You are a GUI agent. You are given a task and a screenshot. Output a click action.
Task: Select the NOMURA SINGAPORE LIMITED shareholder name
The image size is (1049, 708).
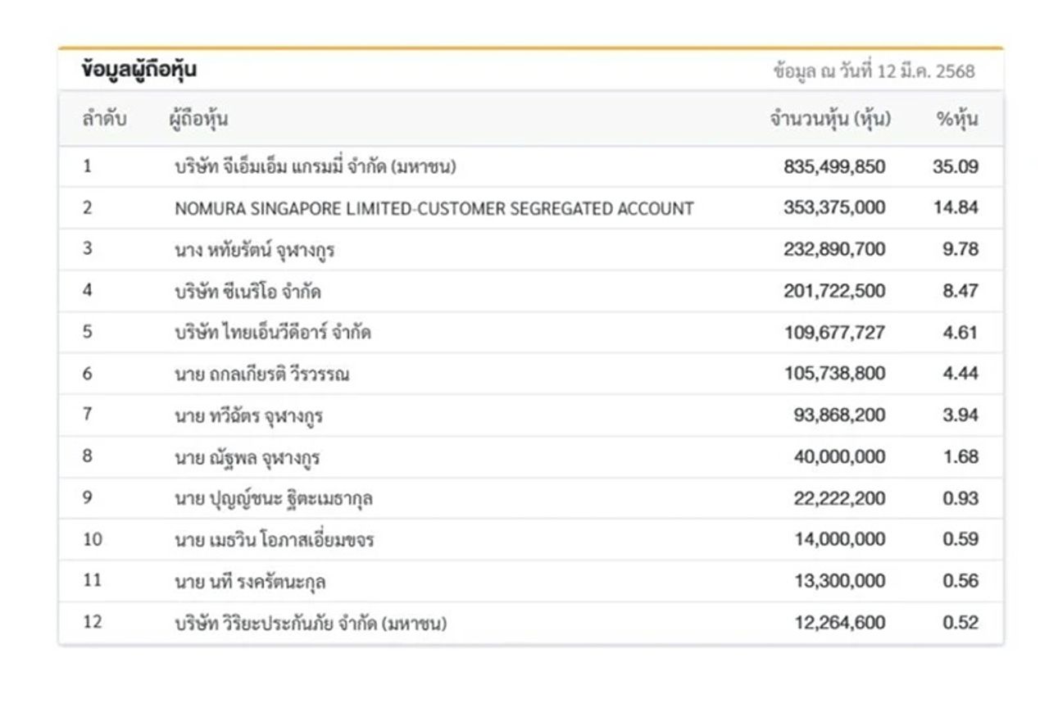tap(434, 209)
